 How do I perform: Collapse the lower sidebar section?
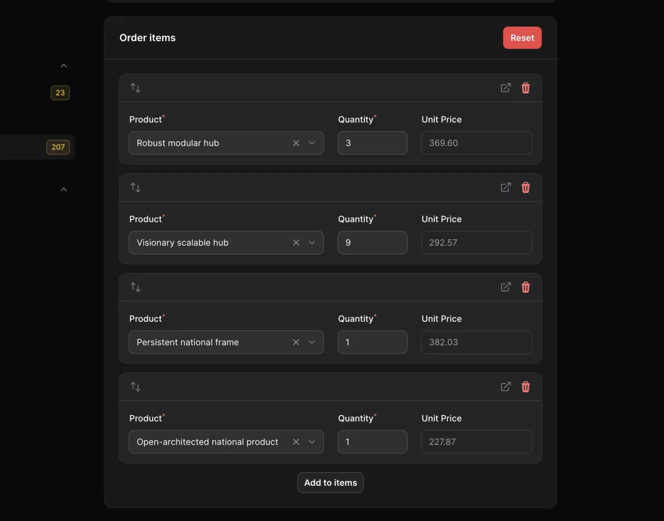[x=63, y=189]
